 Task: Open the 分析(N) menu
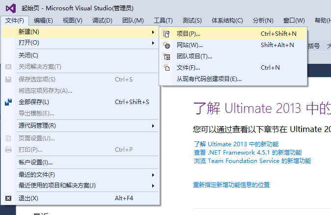pos(263,21)
